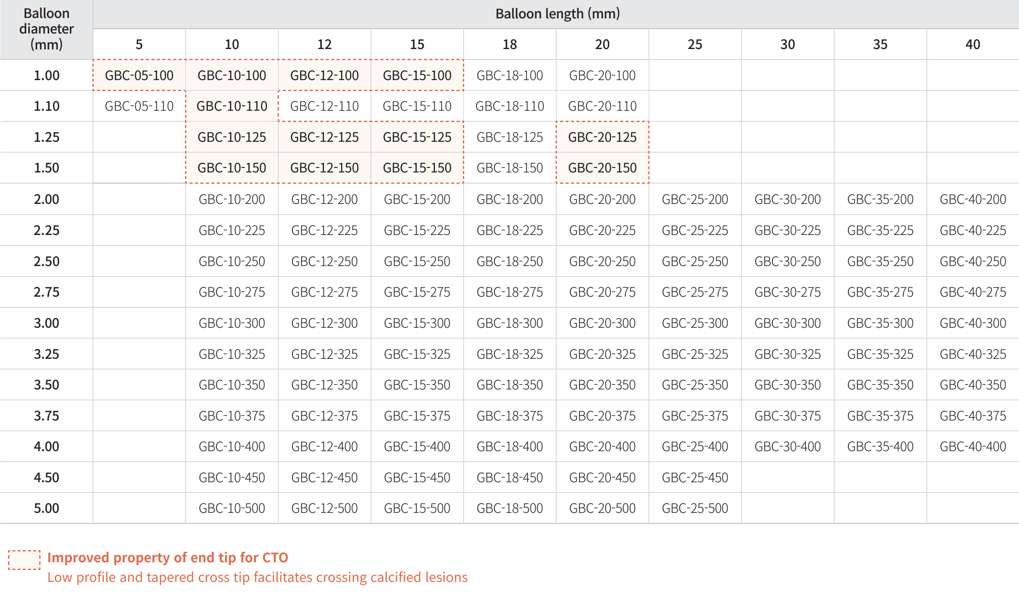Click the GBC-05-100 product code cell
Image resolution: width=1019 pixels, height=604 pixels.
[x=139, y=76]
